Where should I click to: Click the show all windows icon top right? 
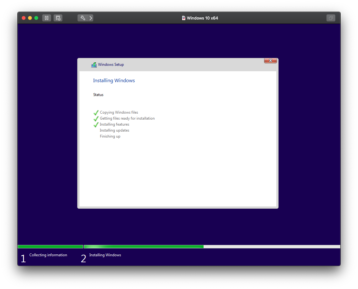point(331,18)
